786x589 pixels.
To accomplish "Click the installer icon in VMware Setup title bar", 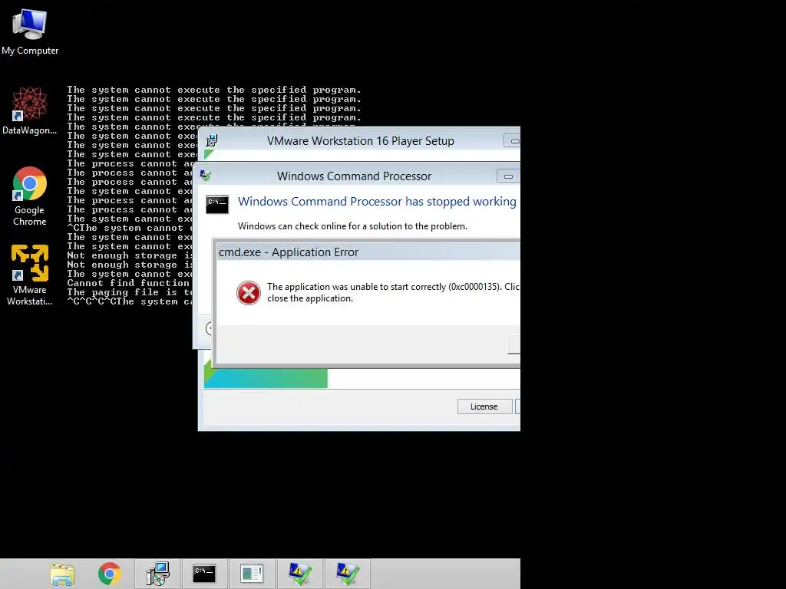I will point(212,141).
